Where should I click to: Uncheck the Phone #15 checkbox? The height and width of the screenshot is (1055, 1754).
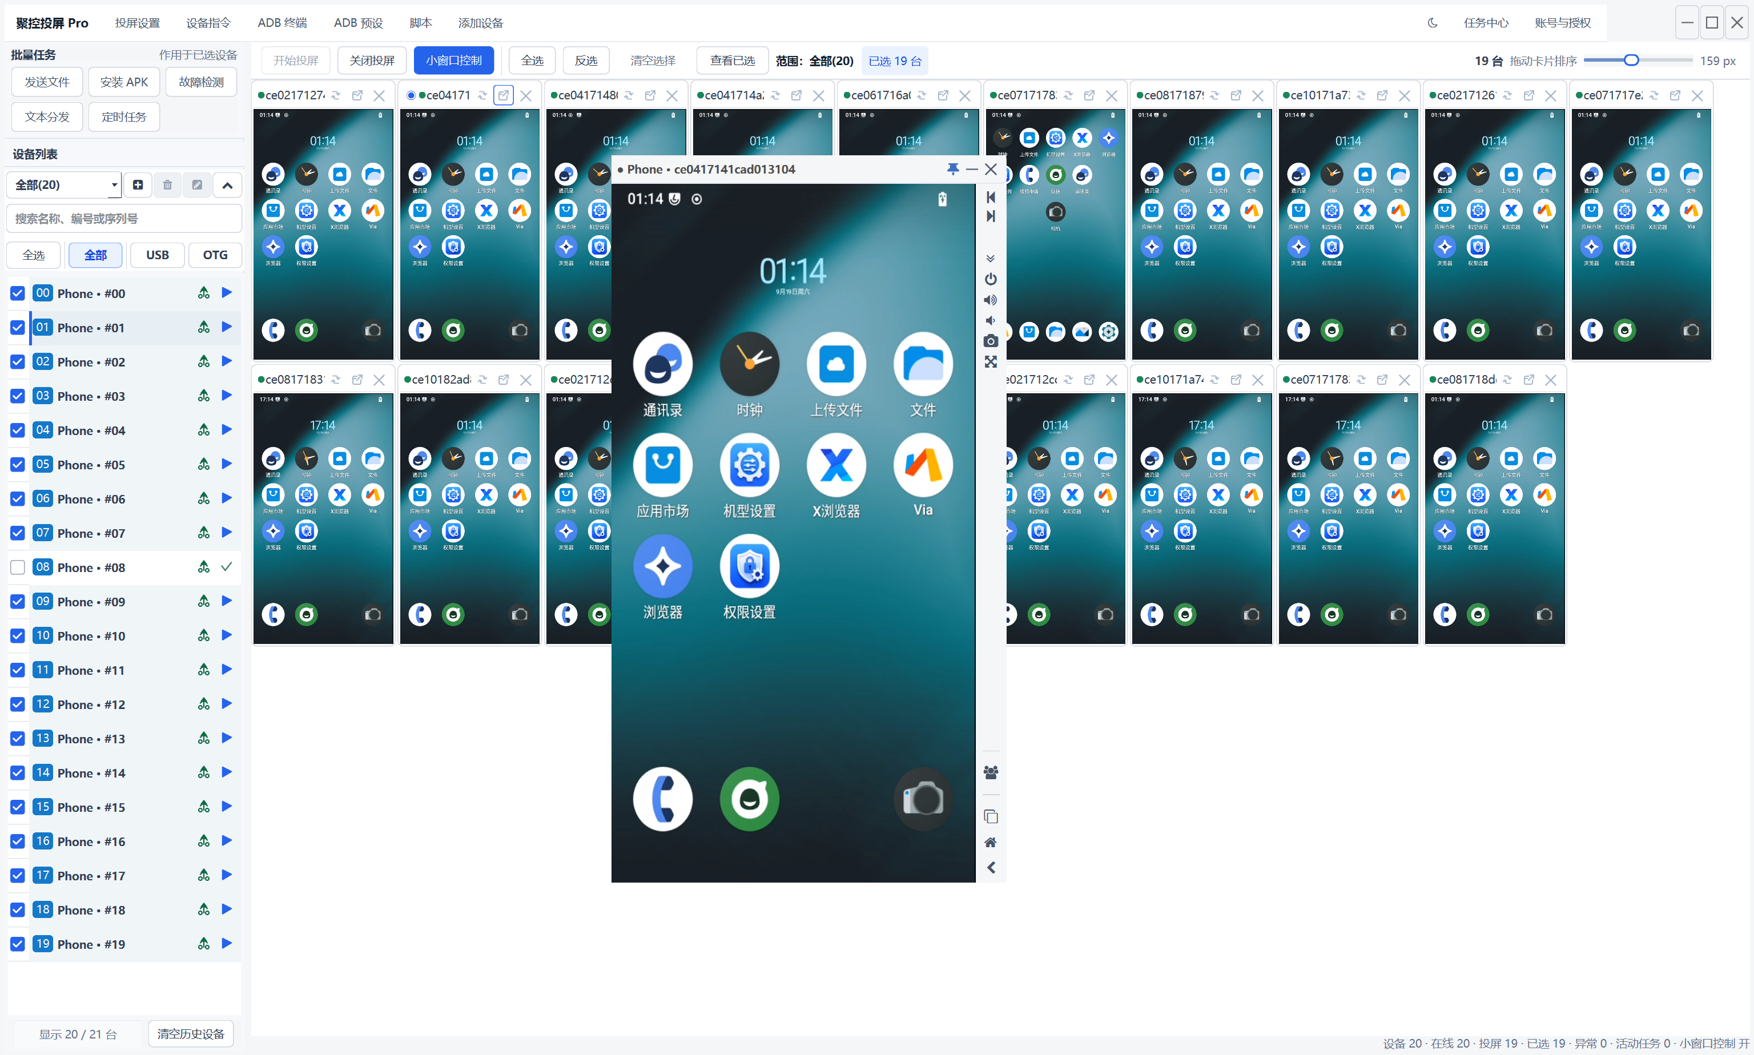click(x=18, y=807)
